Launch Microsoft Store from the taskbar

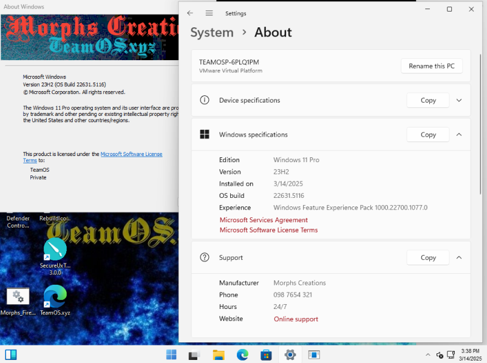[266, 355]
